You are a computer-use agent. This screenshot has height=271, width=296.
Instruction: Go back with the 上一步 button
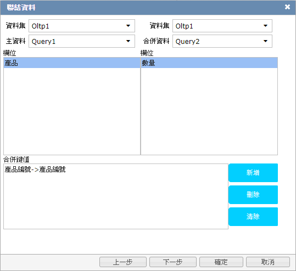123,262
